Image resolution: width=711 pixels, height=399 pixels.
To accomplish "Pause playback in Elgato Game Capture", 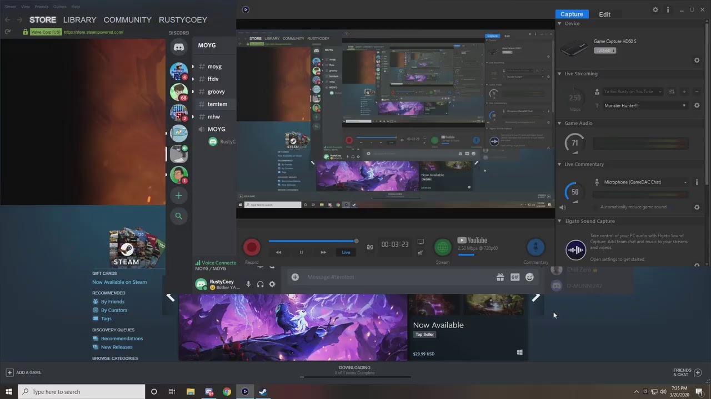I will 302,252.
